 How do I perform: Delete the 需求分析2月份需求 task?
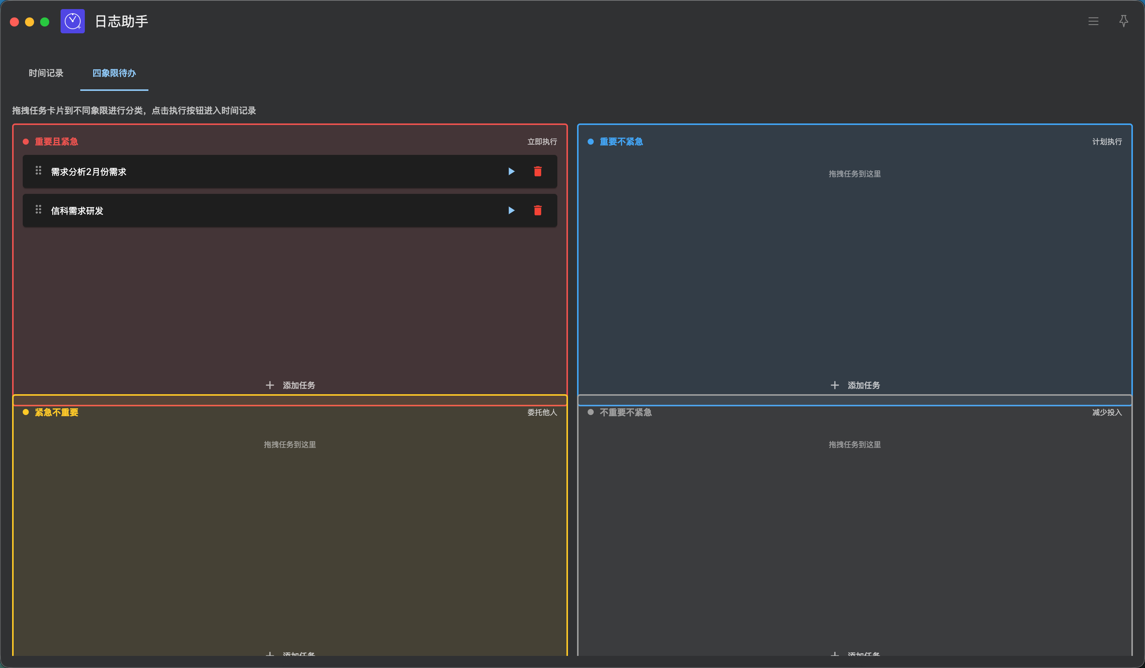(538, 171)
